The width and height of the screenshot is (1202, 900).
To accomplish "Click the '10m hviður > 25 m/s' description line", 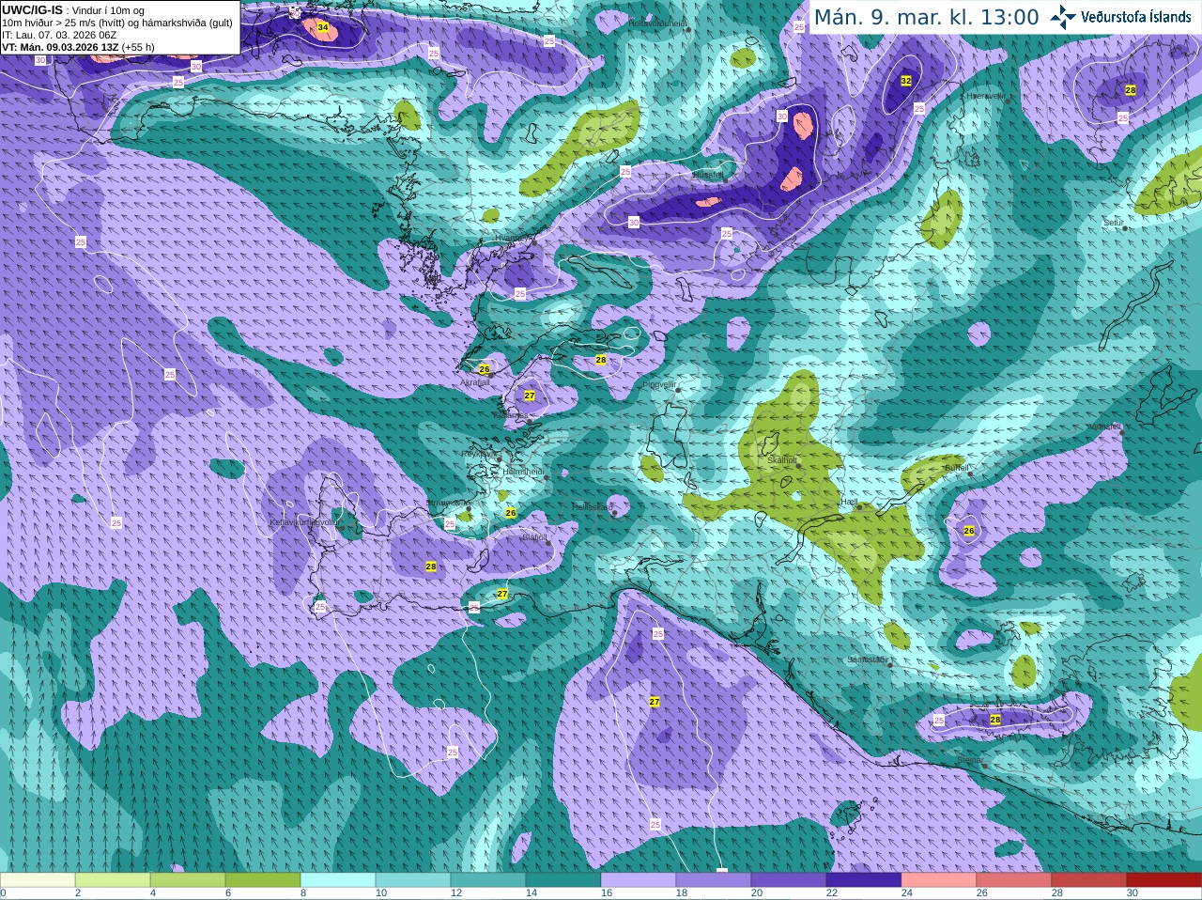I will coord(117,23).
